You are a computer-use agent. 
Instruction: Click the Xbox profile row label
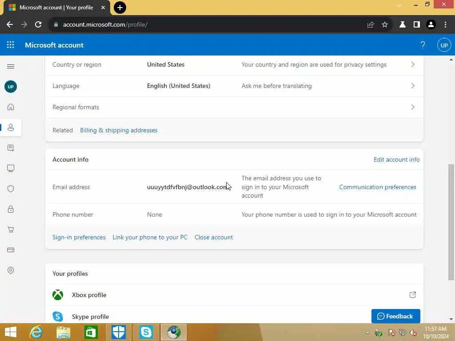tap(89, 295)
